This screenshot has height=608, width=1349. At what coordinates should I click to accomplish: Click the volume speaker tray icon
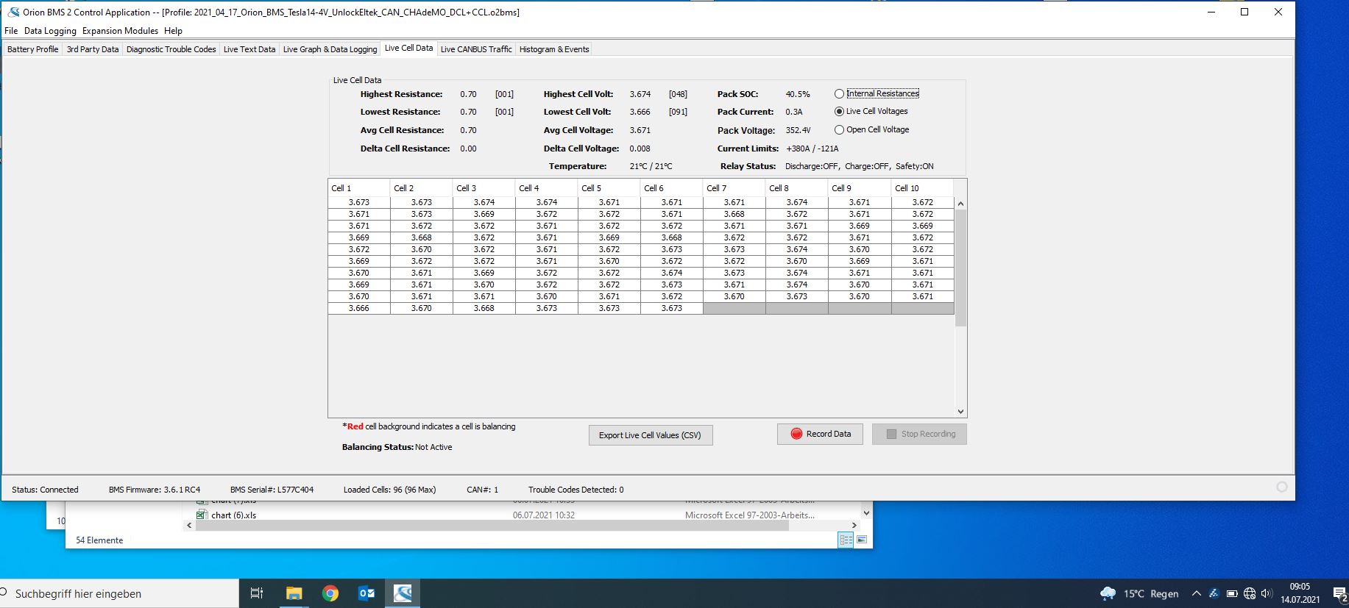1266,593
